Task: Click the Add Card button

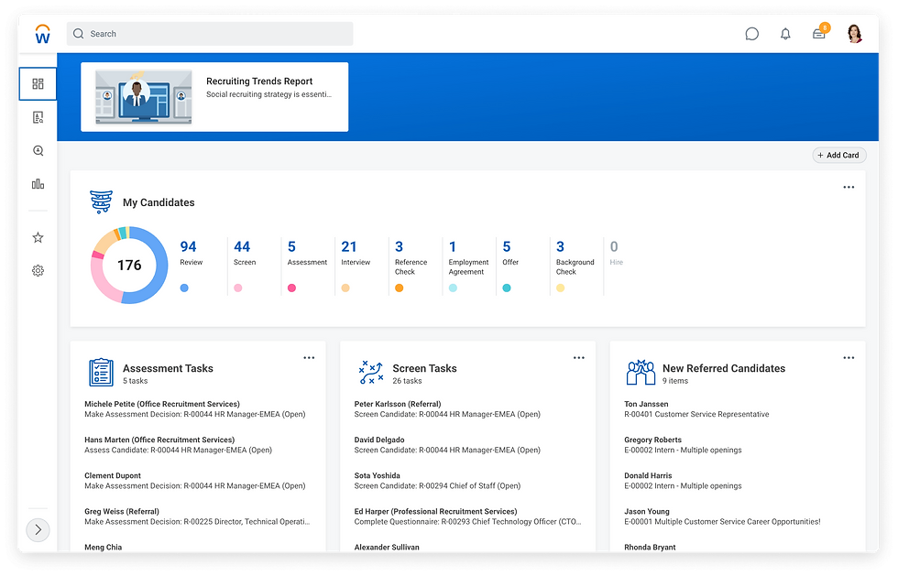Action: [838, 155]
